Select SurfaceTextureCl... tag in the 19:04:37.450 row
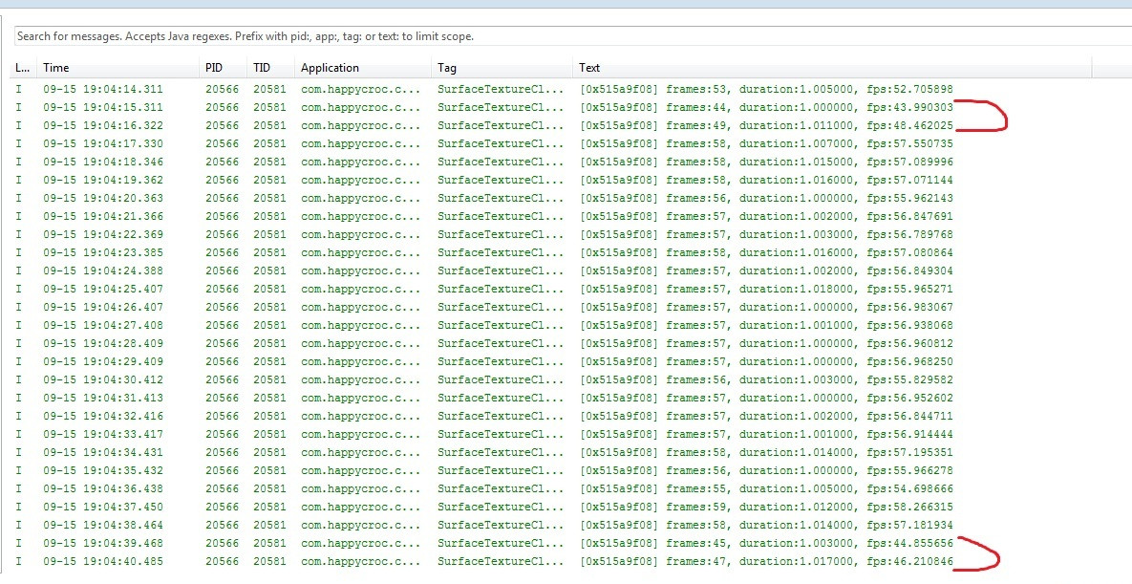The image size is (1132, 584). click(501, 507)
